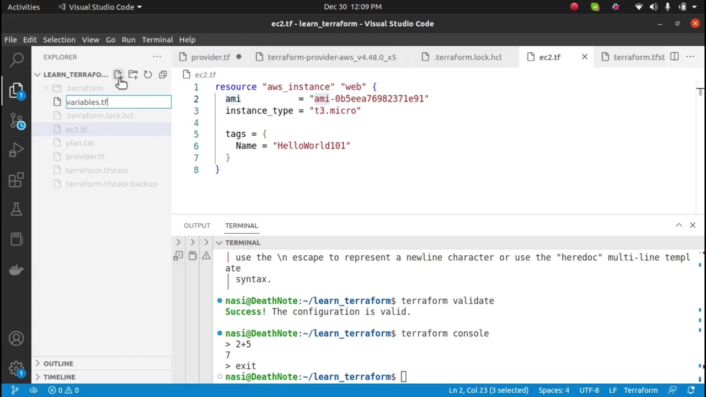Open the Edit menu
The height and width of the screenshot is (397, 706).
click(x=30, y=40)
